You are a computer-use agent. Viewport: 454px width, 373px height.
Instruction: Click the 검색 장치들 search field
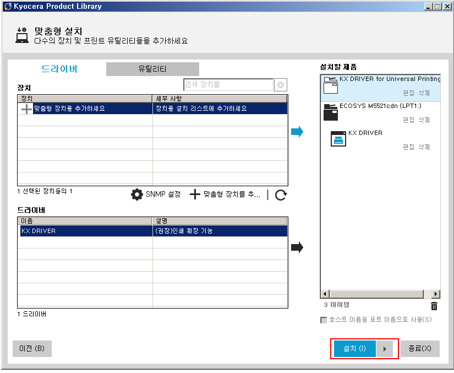tap(228, 85)
